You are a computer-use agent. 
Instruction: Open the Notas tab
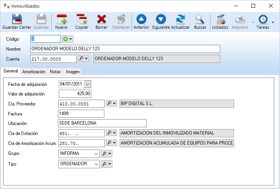55,72
